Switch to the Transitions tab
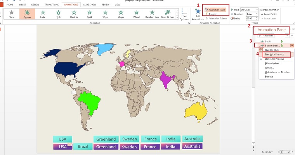The image size is (295, 155). (52, 5)
